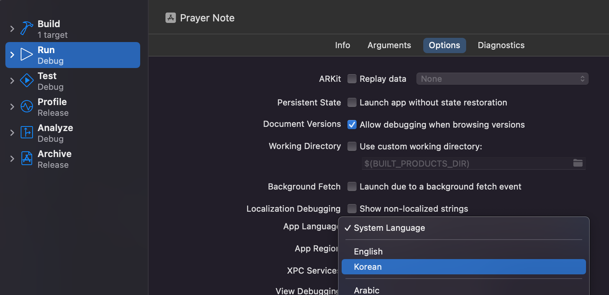Switch to the Info tab
Image resolution: width=609 pixels, height=295 pixels.
coord(342,45)
